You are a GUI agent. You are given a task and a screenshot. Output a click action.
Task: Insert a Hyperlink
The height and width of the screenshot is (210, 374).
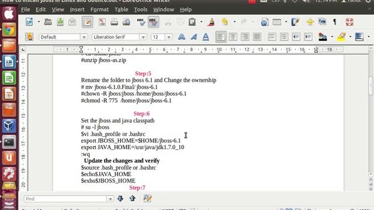265,22
